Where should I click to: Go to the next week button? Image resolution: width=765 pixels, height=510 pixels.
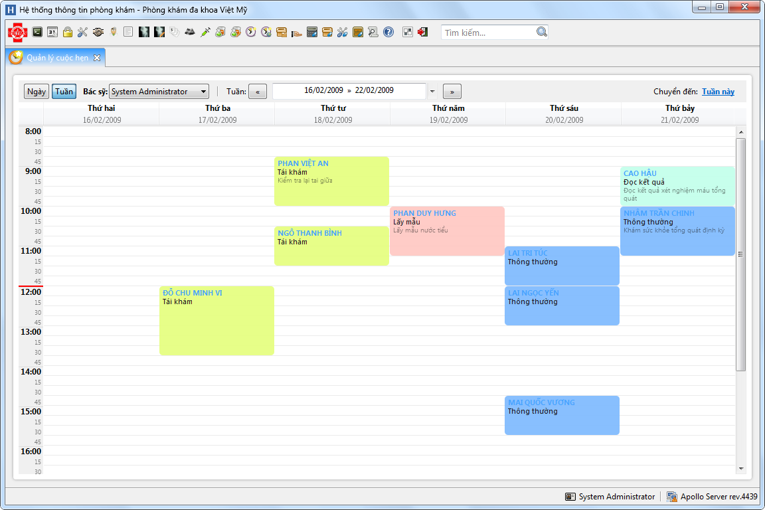click(452, 92)
